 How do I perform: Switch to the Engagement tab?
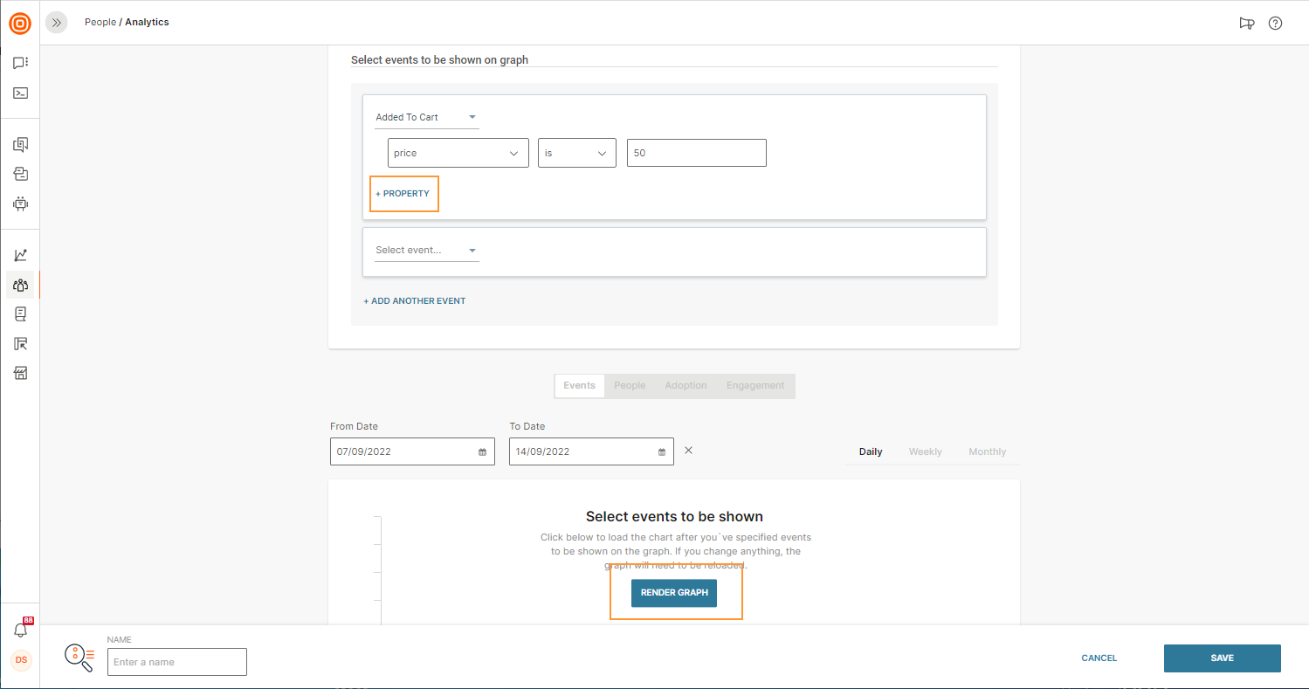[755, 385]
